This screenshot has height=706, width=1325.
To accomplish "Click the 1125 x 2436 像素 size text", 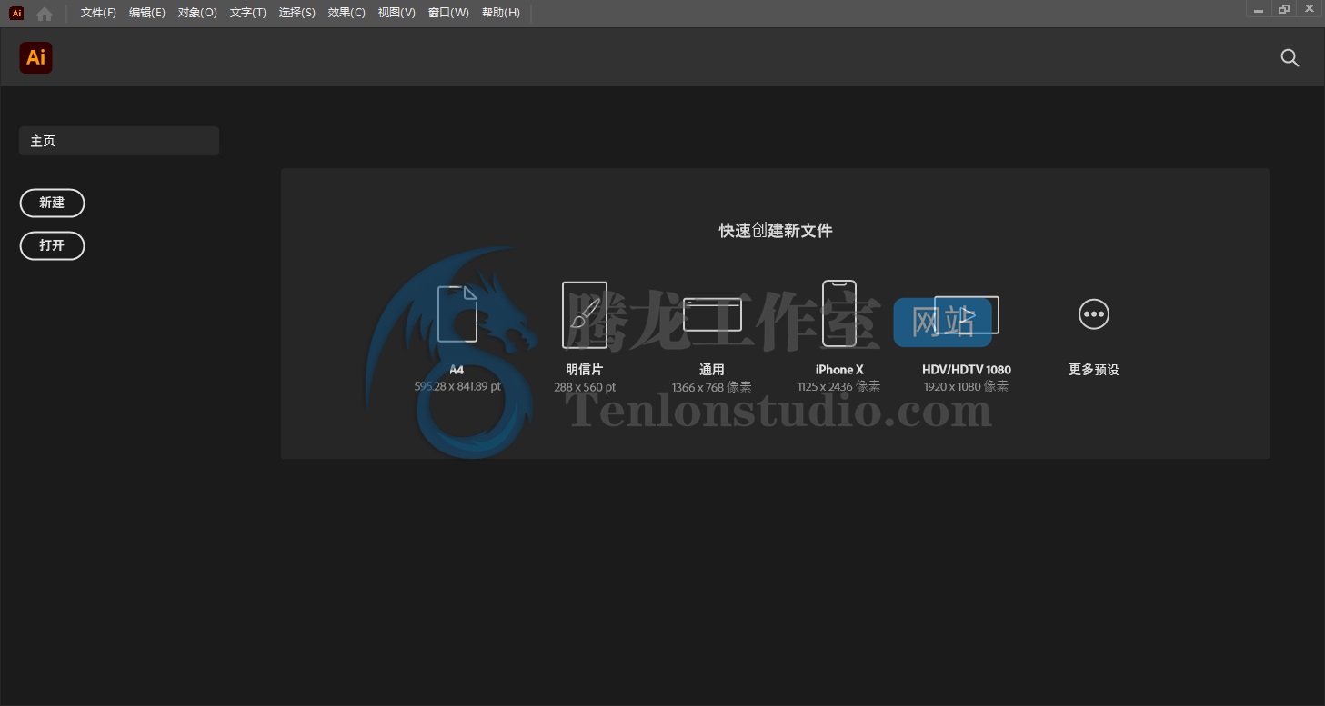I will click(x=839, y=386).
